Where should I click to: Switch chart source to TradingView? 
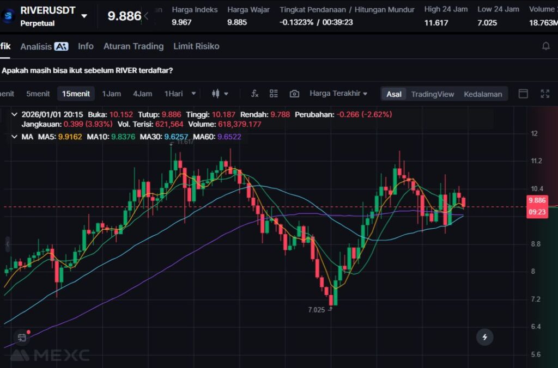pos(432,94)
